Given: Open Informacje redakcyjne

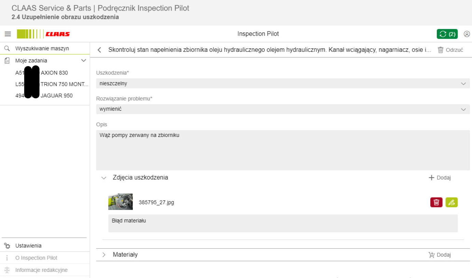Looking at the screenshot, I should 41,270.
